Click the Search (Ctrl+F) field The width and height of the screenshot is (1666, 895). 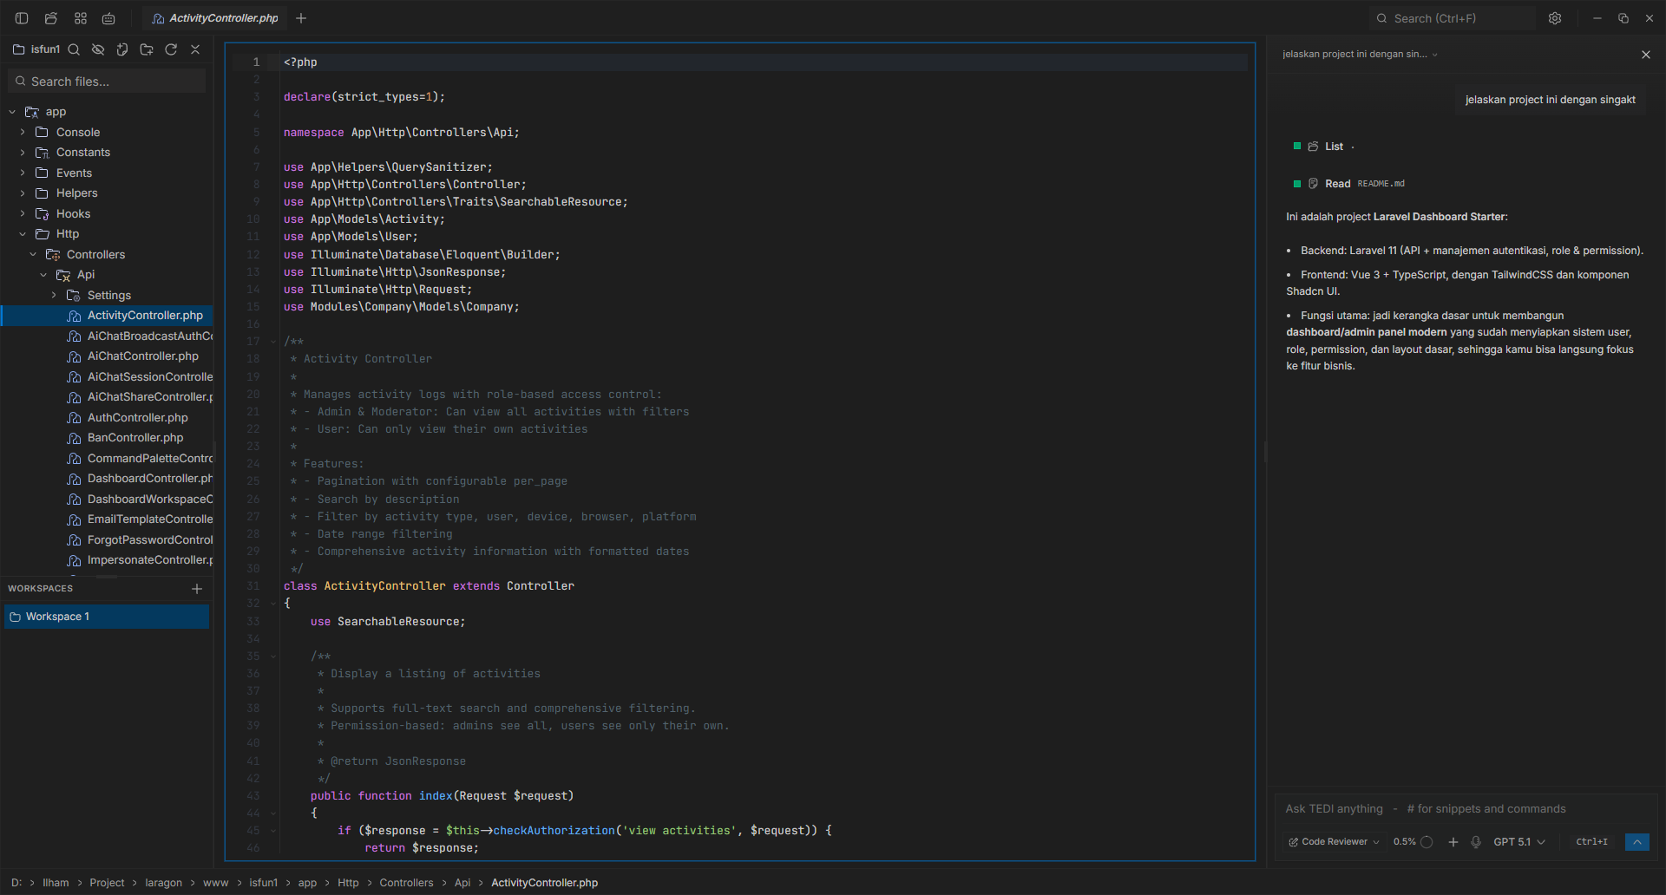(x=1452, y=18)
